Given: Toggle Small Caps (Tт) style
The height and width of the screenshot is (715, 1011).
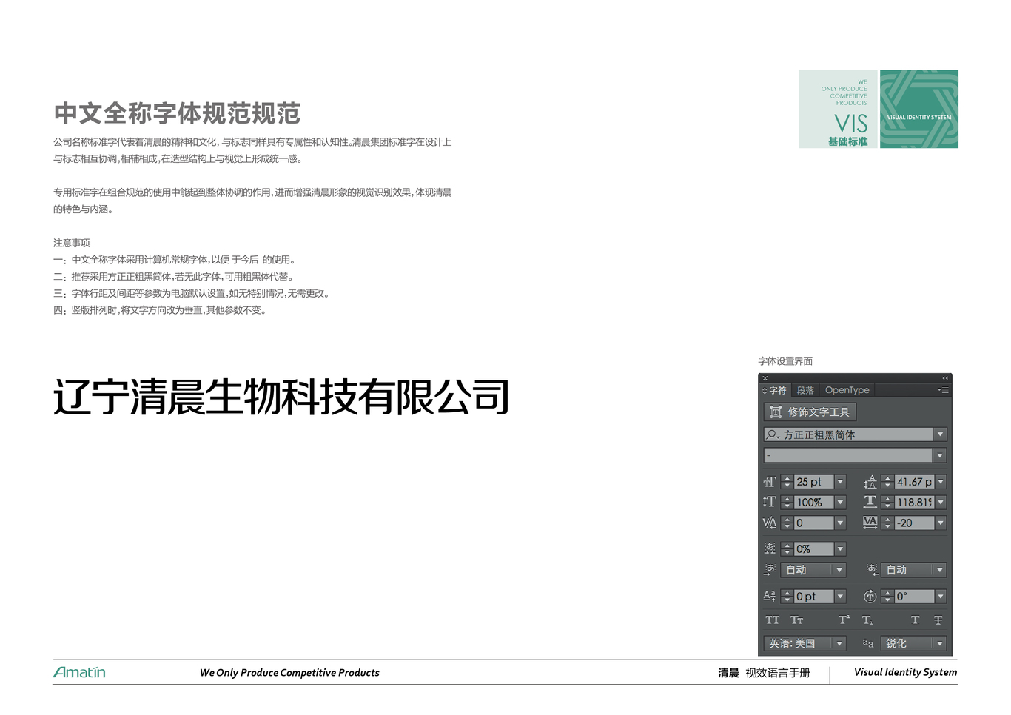Looking at the screenshot, I should [796, 620].
